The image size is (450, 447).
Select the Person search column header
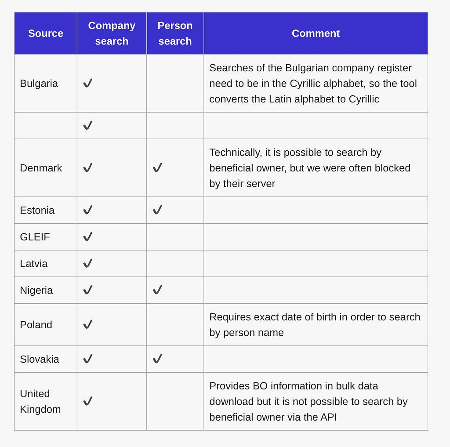point(175,33)
